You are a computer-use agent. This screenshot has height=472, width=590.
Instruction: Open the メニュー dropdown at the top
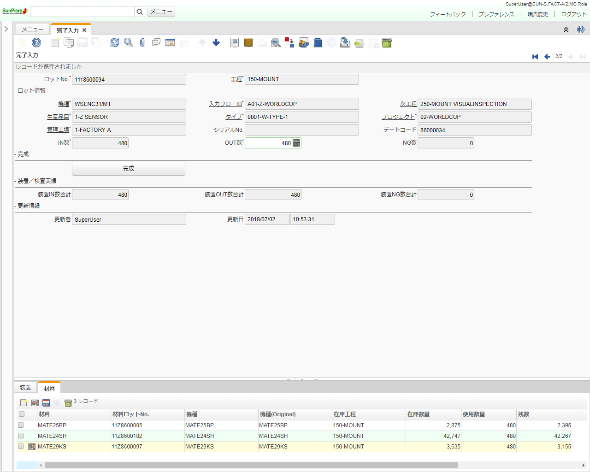161,11
